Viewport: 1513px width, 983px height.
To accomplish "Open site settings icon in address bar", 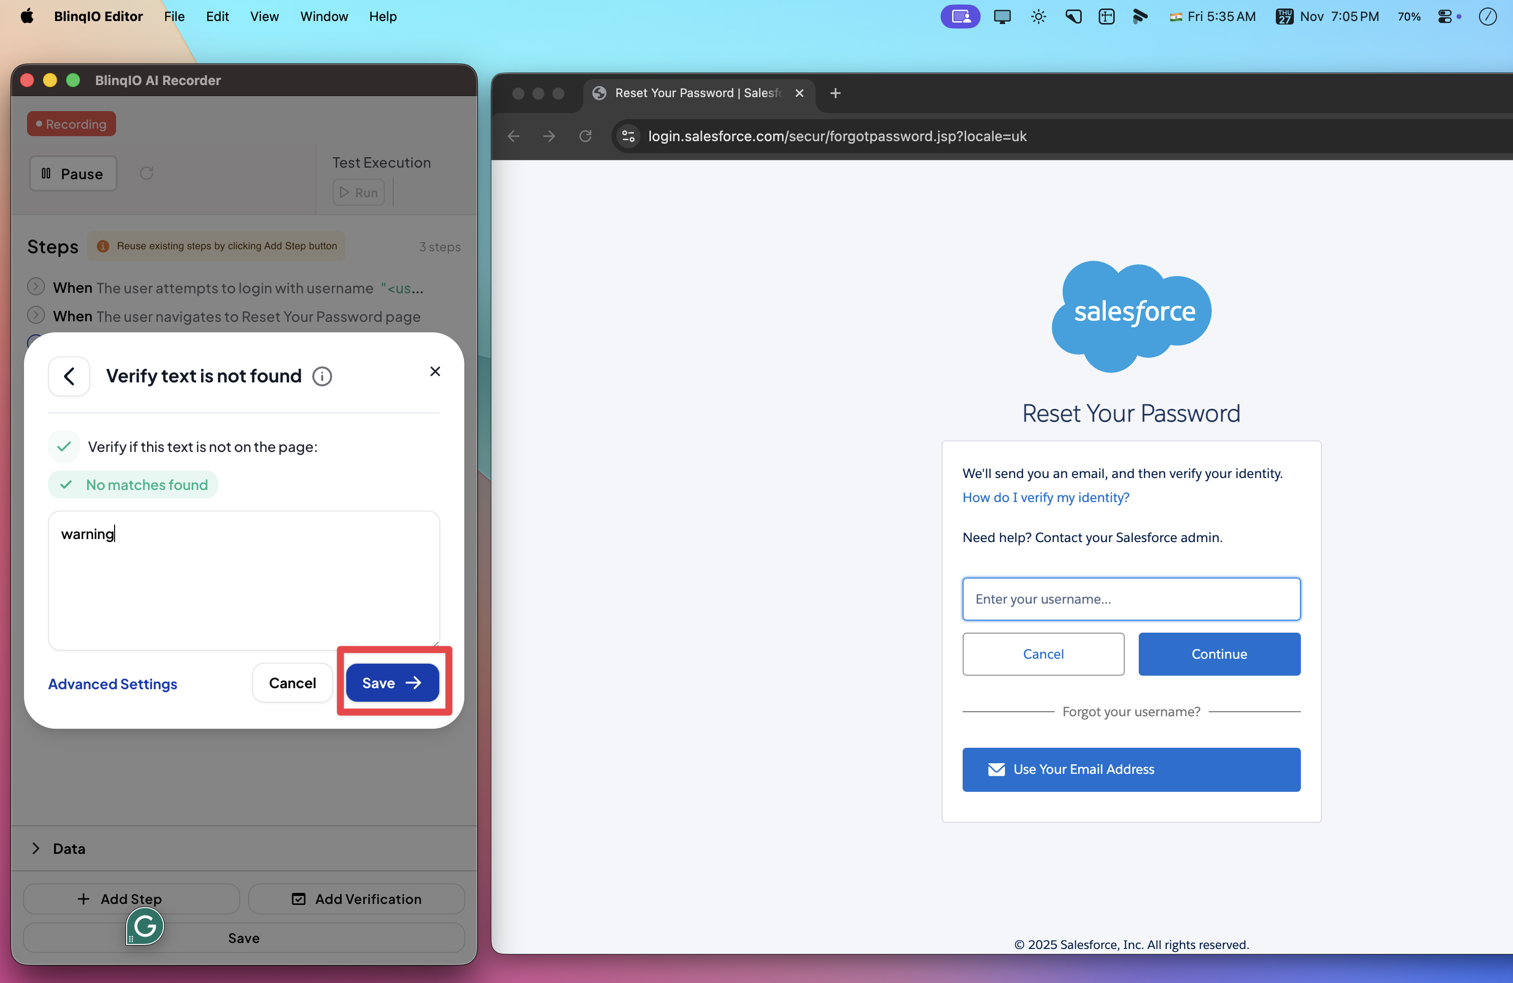I will [629, 136].
